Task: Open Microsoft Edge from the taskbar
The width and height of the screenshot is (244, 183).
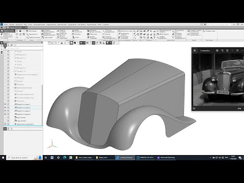Action: tap(65, 158)
